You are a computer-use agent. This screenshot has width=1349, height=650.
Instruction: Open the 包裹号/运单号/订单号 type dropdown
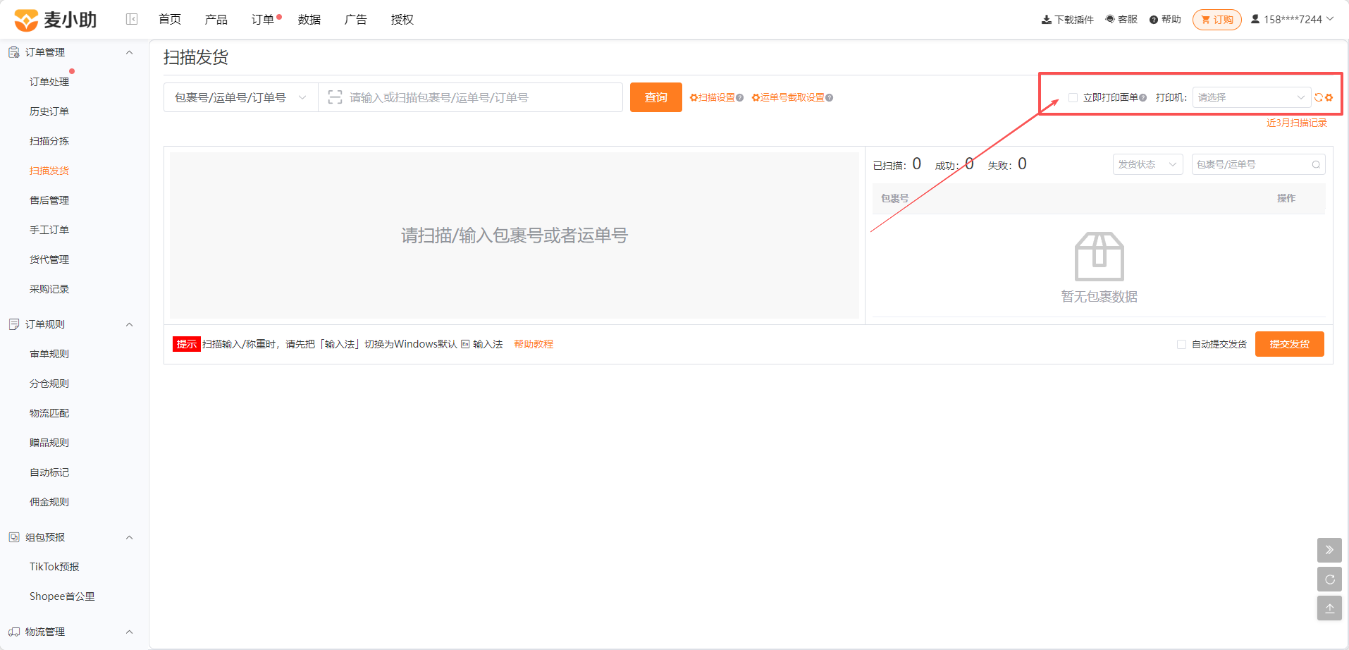point(241,97)
